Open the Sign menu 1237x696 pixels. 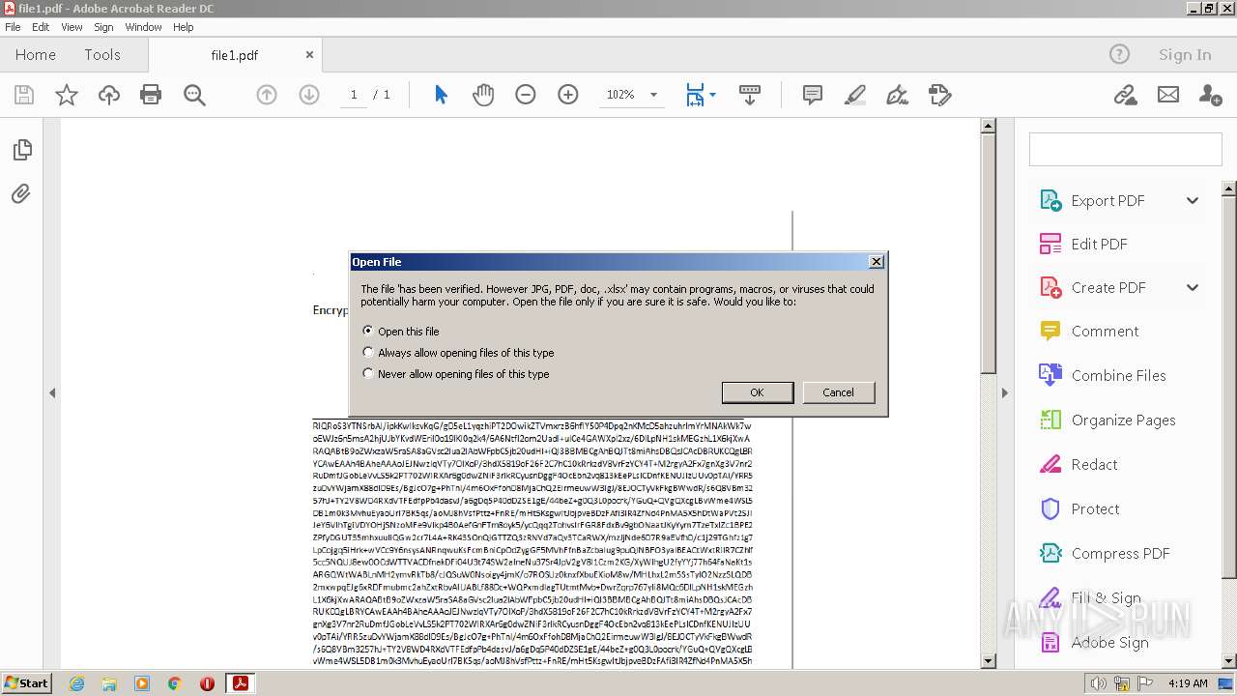pos(103,27)
